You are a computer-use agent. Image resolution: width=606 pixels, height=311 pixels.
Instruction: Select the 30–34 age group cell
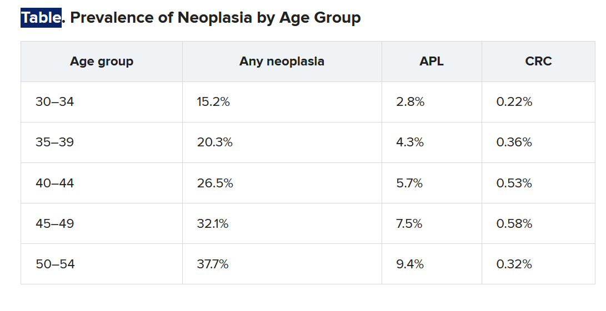click(54, 102)
